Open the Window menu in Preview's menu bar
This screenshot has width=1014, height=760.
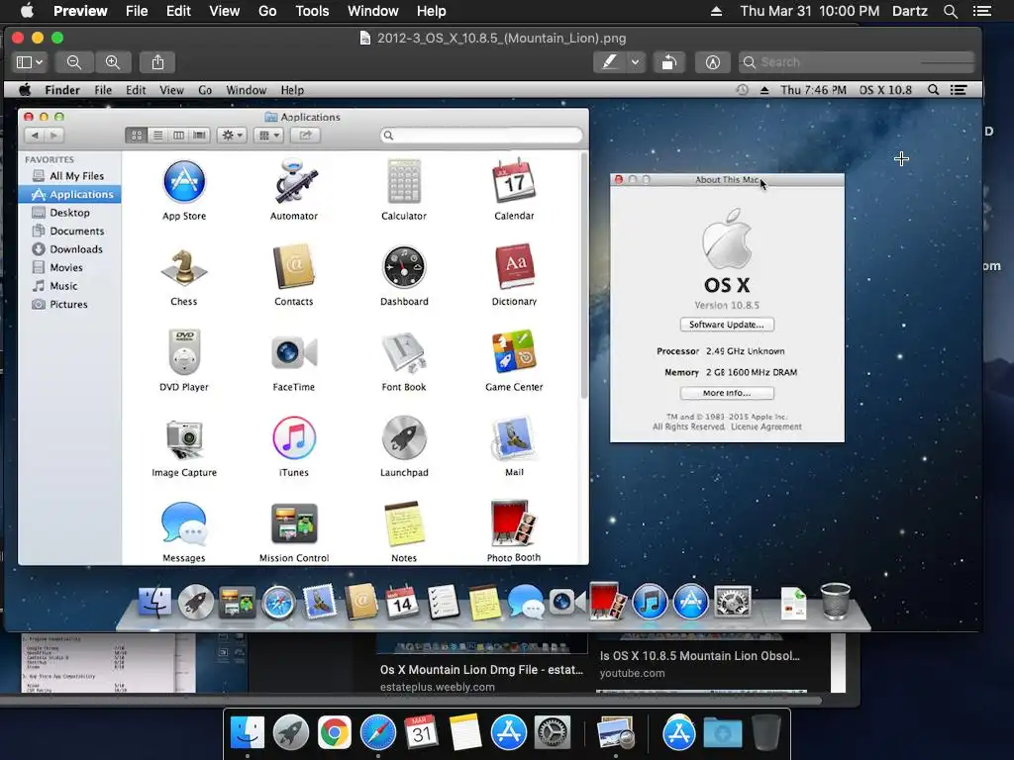point(373,11)
